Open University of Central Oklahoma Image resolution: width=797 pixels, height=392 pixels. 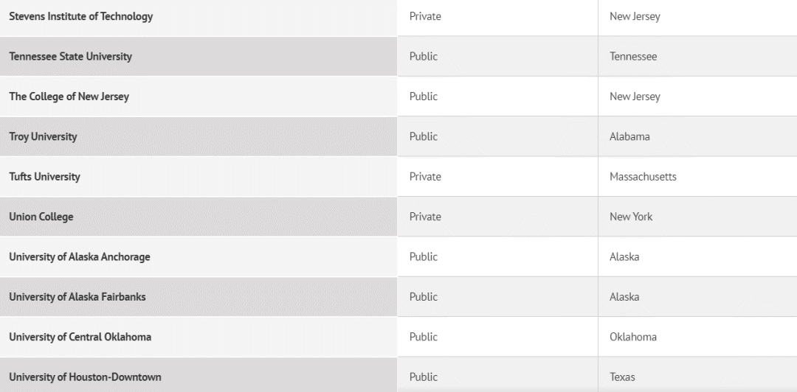tap(80, 337)
